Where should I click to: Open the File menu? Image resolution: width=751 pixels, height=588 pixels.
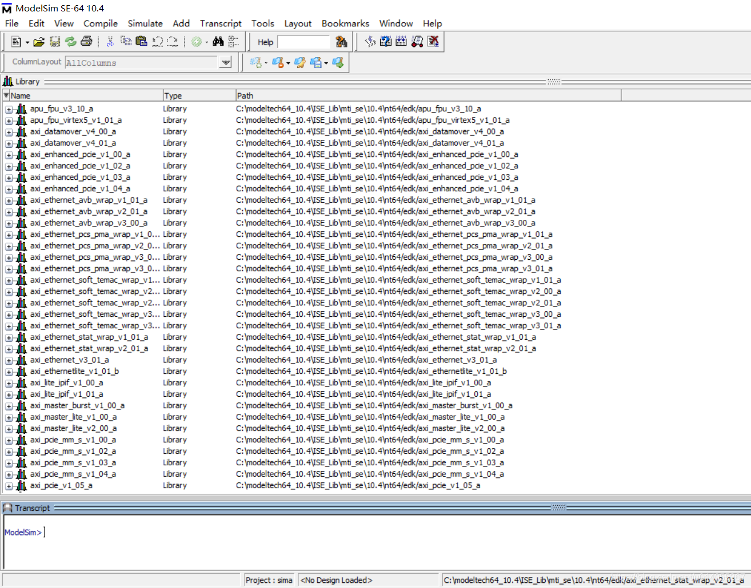pyautogui.click(x=12, y=23)
